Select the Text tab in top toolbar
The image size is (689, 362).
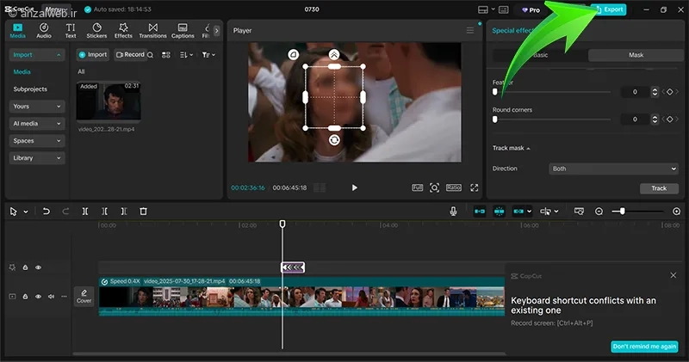pyautogui.click(x=71, y=31)
